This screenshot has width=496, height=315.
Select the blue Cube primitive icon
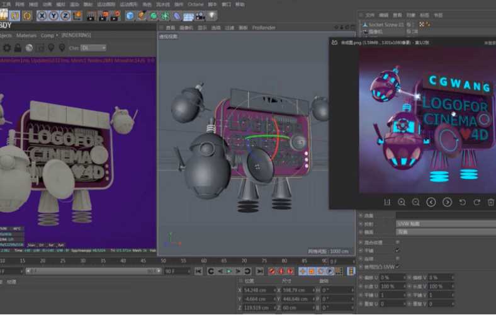click(130, 16)
